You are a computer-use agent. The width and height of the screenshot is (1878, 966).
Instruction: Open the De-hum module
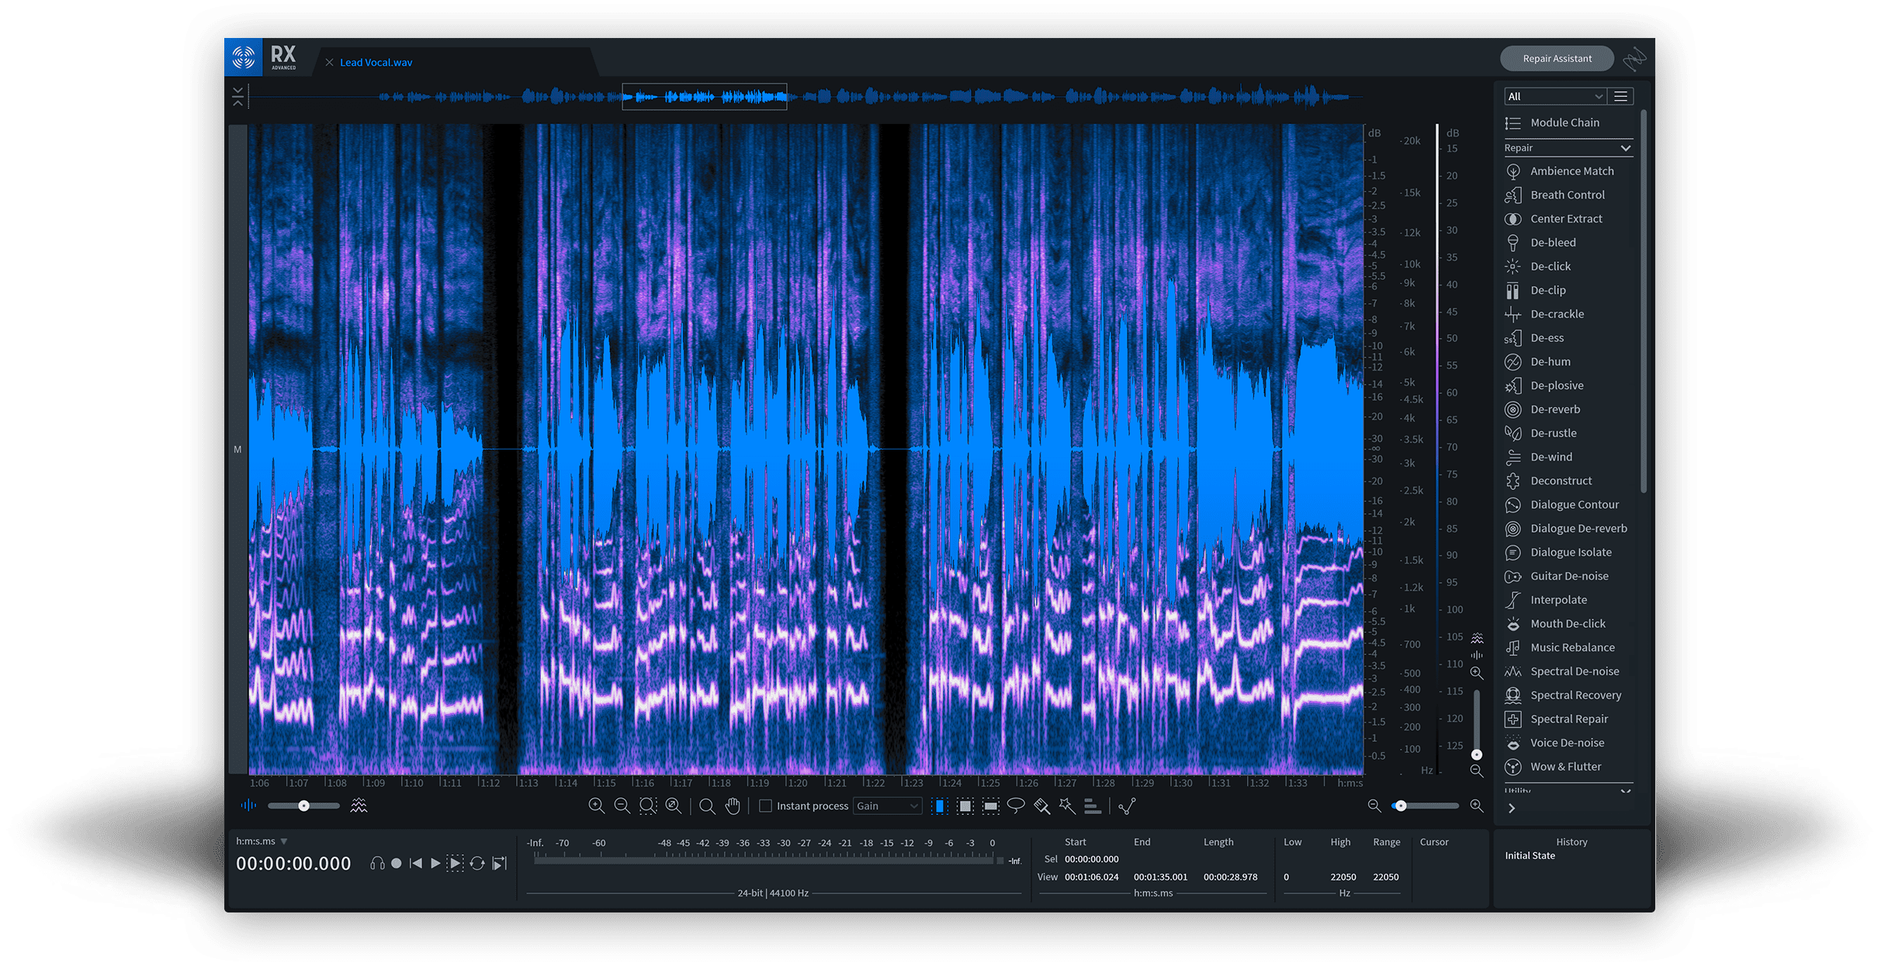[x=1568, y=361]
